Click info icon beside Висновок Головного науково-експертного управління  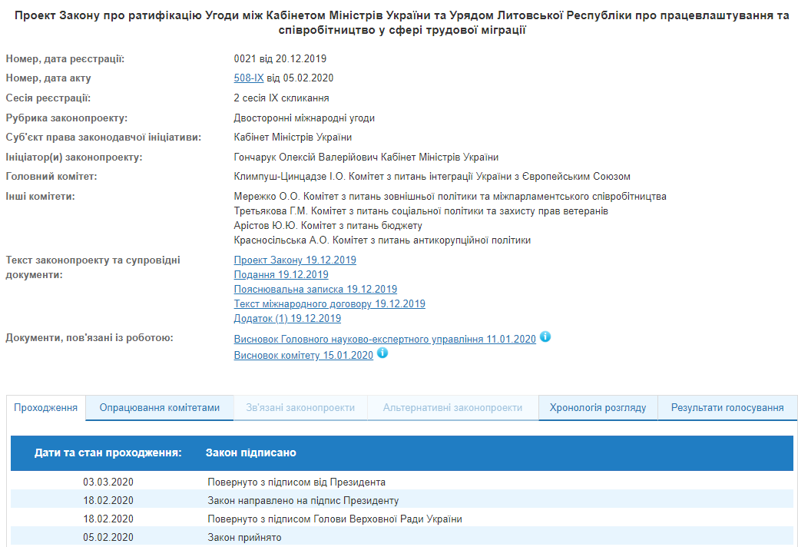pos(545,337)
